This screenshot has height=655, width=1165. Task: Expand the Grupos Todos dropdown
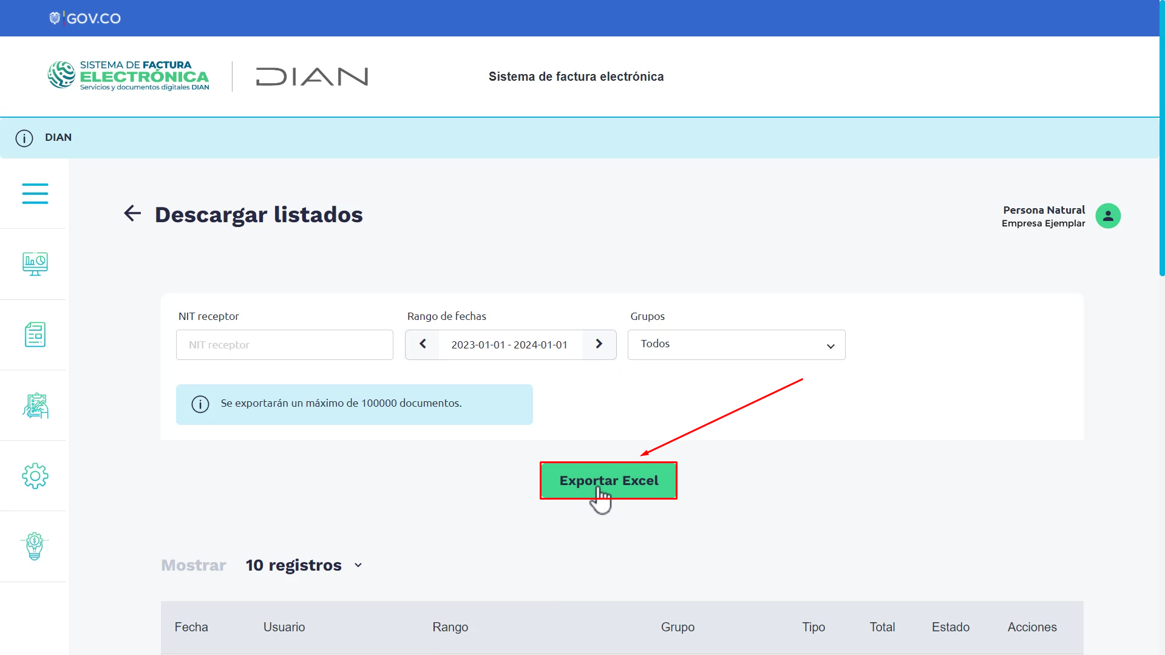click(x=736, y=345)
